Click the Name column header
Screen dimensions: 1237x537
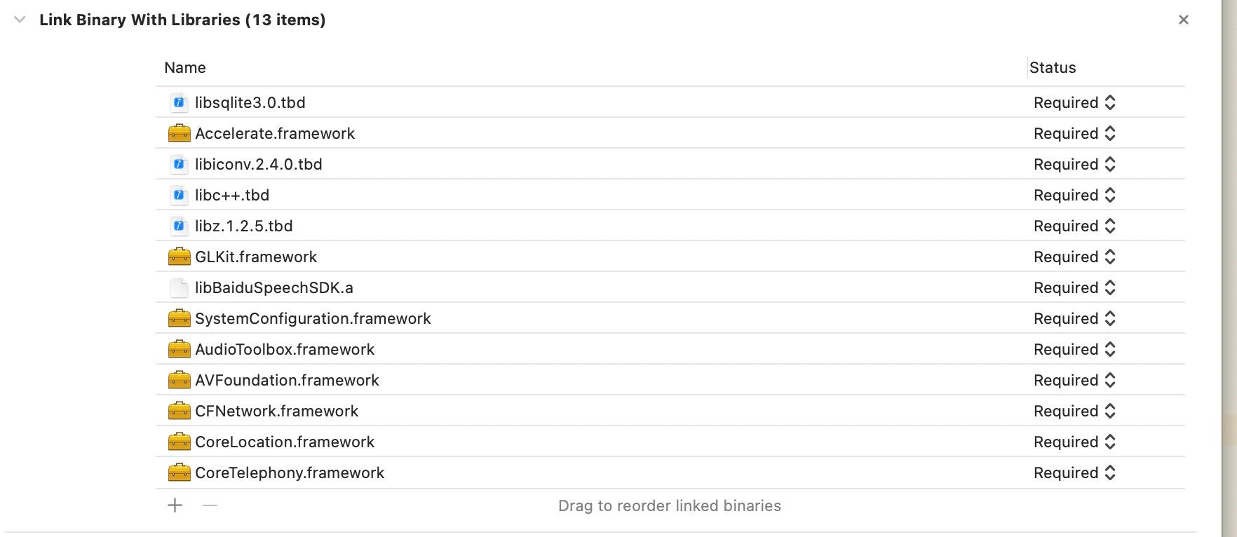click(x=185, y=68)
